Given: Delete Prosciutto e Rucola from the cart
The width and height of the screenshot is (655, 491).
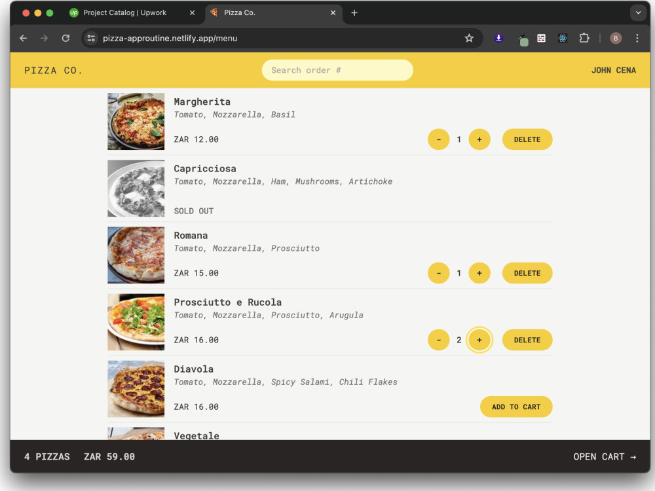Looking at the screenshot, I should (527, 340).
